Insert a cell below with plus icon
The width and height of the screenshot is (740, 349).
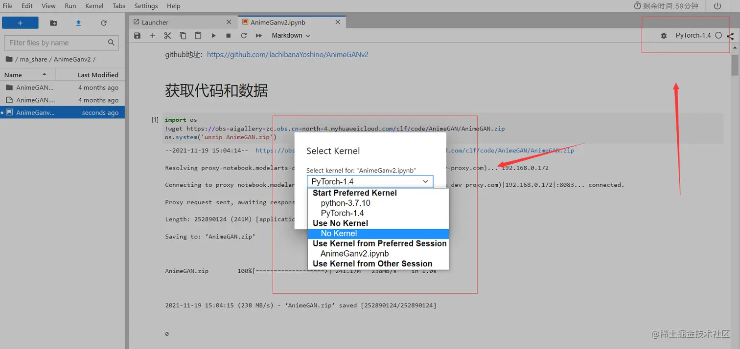coord(153,36)
